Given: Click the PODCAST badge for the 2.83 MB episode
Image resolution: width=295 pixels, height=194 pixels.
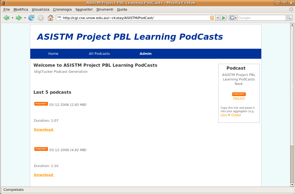Looking at the screenshot, I should coord(41,103).
